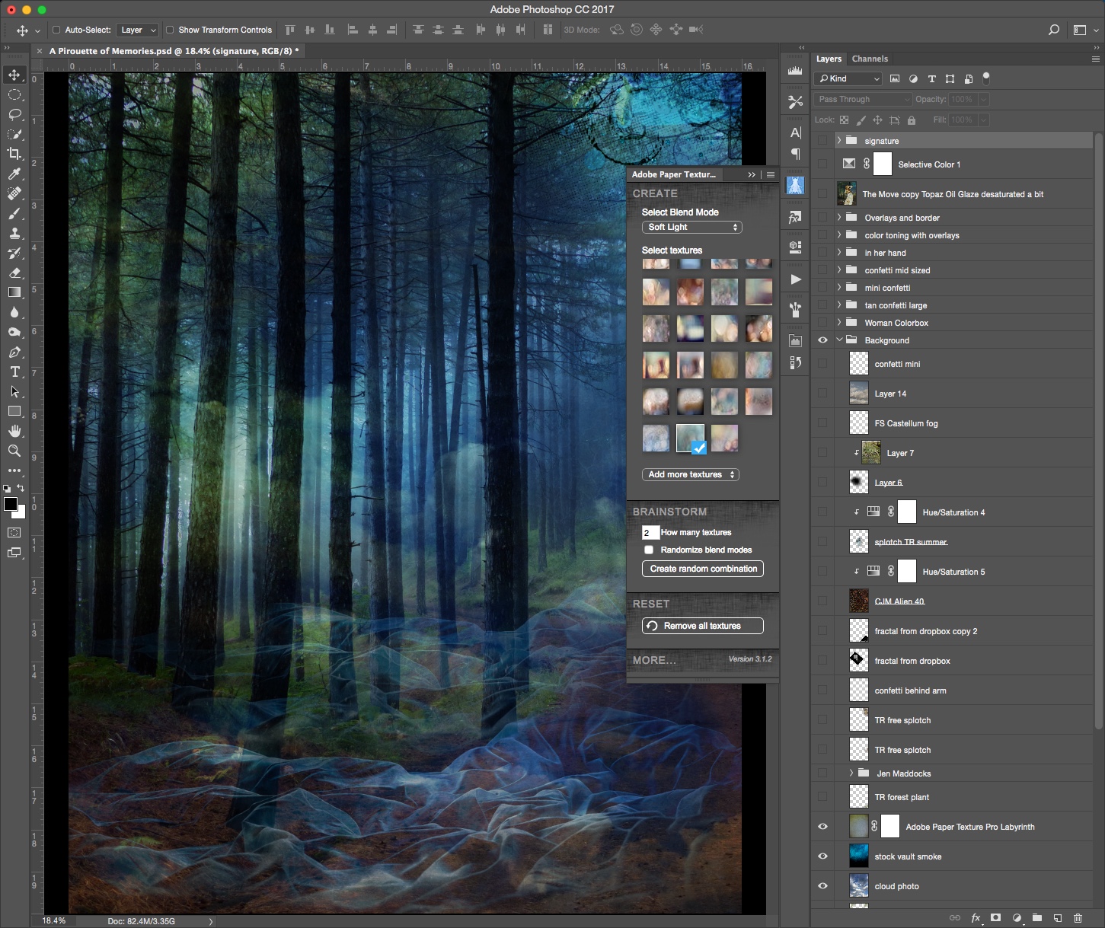Select the Zoom tool

pyautogui.click(x=14, y=451)
